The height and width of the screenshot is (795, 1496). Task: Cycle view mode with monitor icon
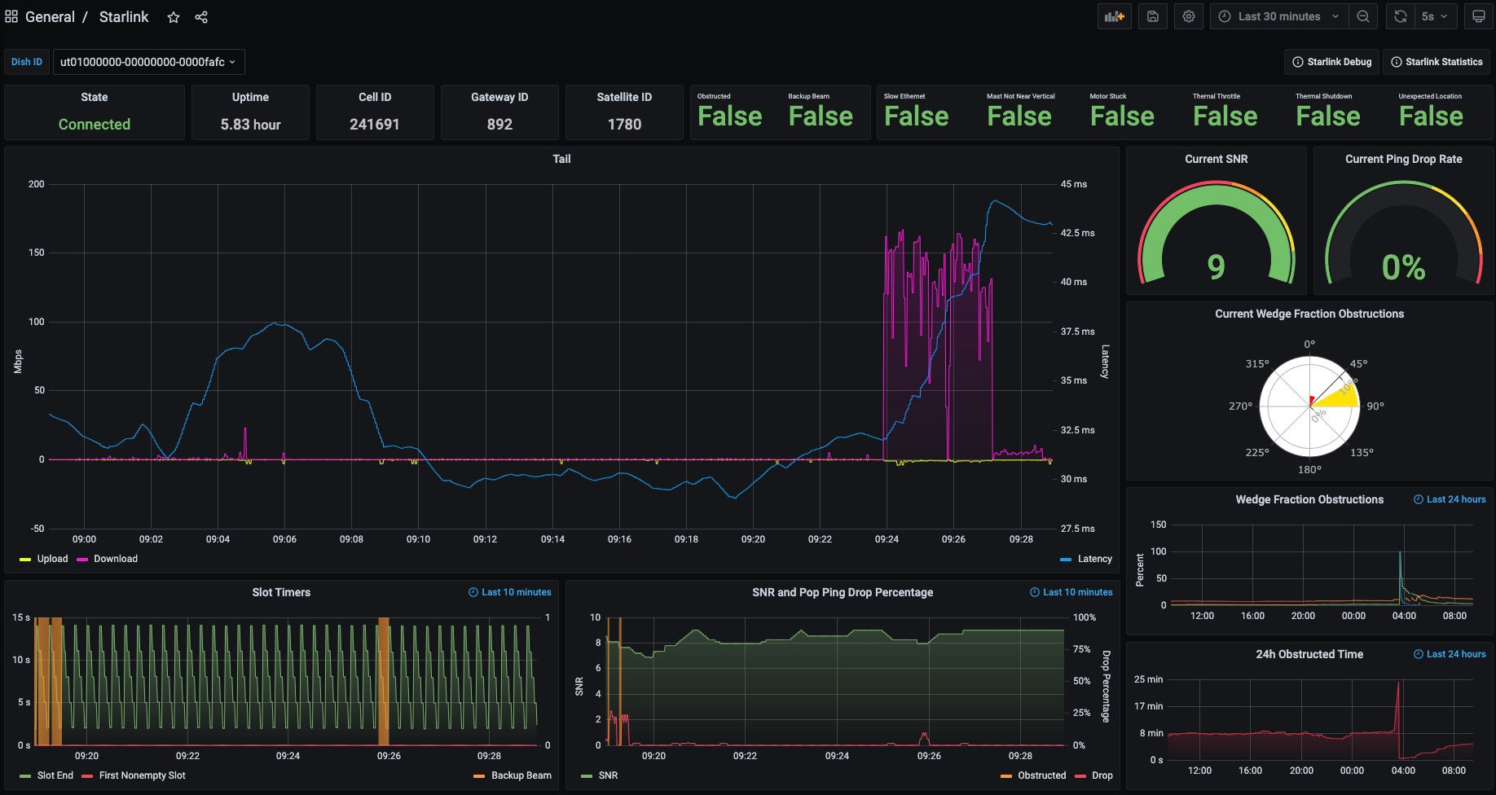tap(1478, 16)
